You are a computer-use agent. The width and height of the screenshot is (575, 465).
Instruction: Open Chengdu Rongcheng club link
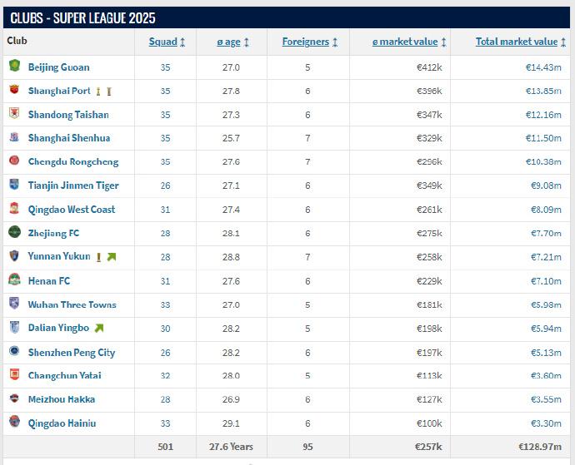click(73, 162)
